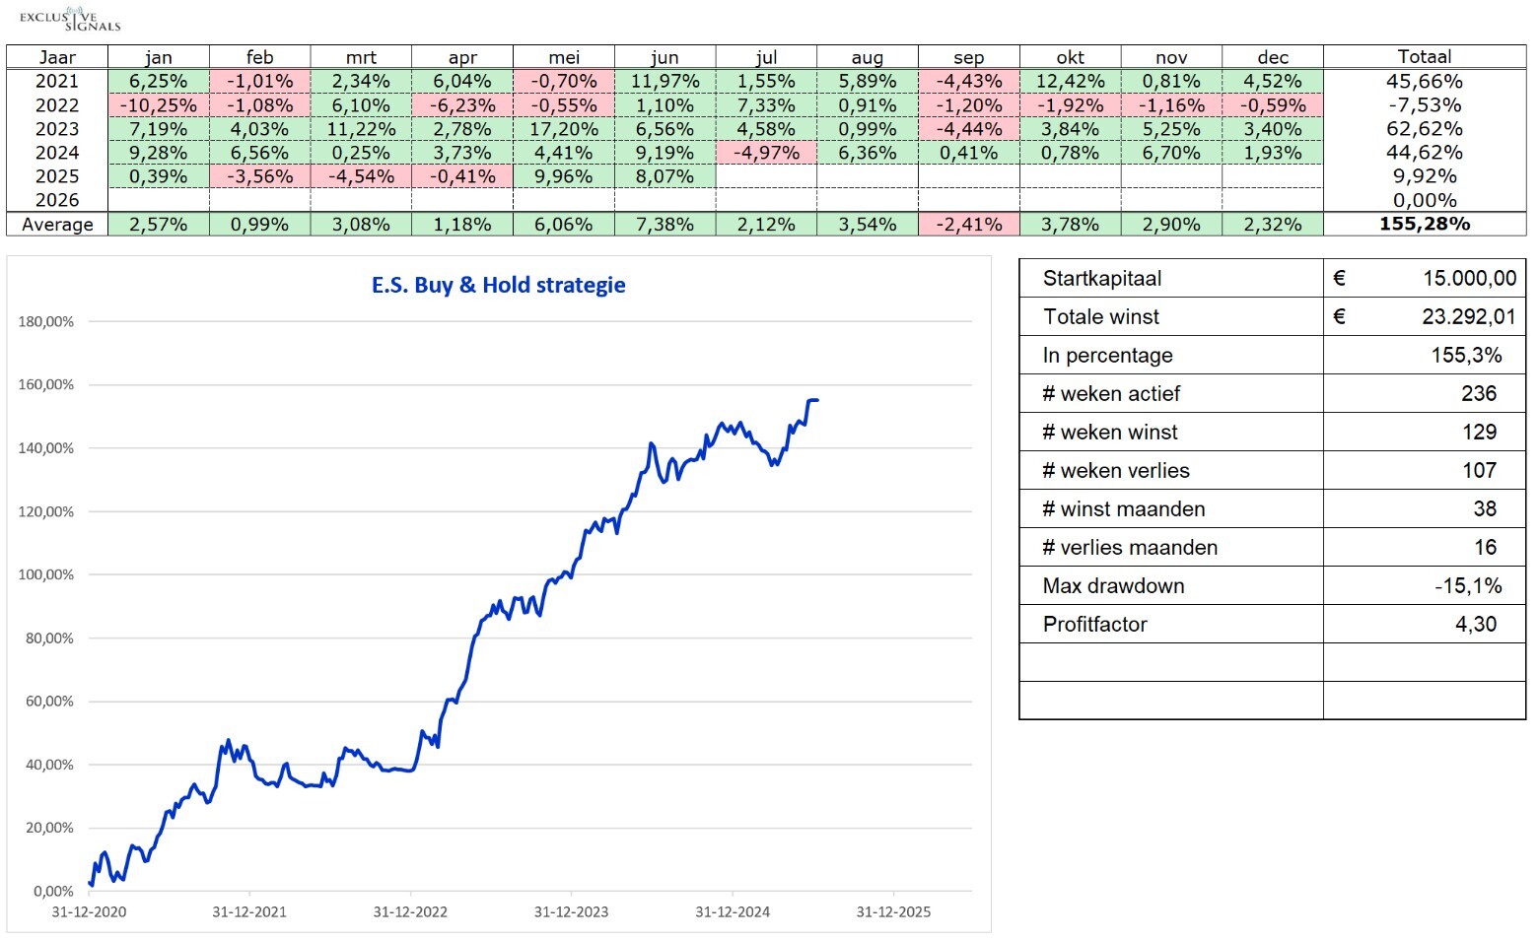Viewport: 1539px width, 940px height.
Task: Click the bold 155,28% grand total cell
Action: [x=1424, y=224]
